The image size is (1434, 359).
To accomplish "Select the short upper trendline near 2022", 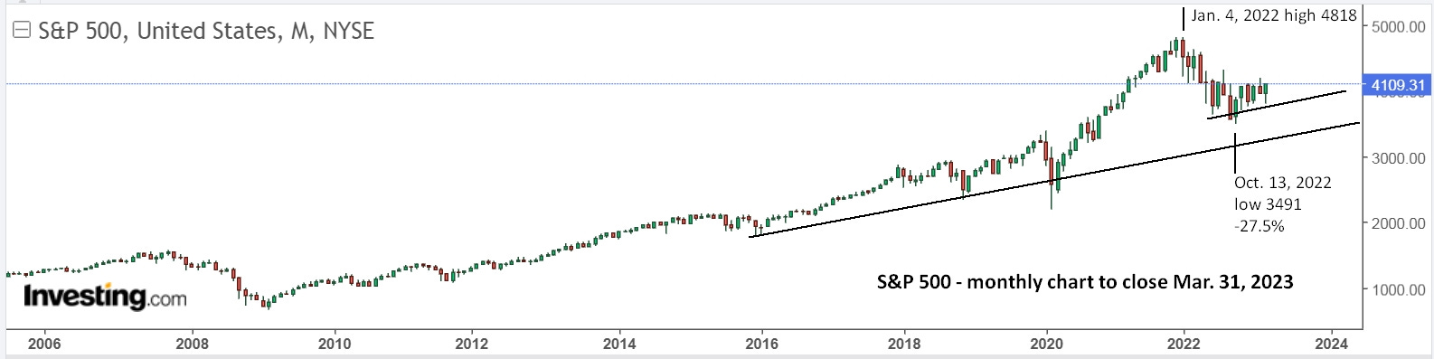I will pos(1277,105).
